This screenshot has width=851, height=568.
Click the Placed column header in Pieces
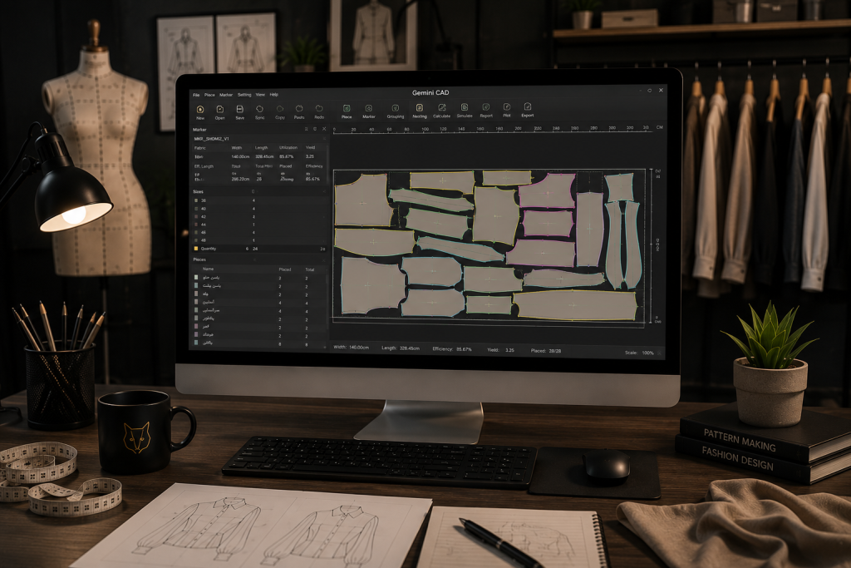coord(285,269)
